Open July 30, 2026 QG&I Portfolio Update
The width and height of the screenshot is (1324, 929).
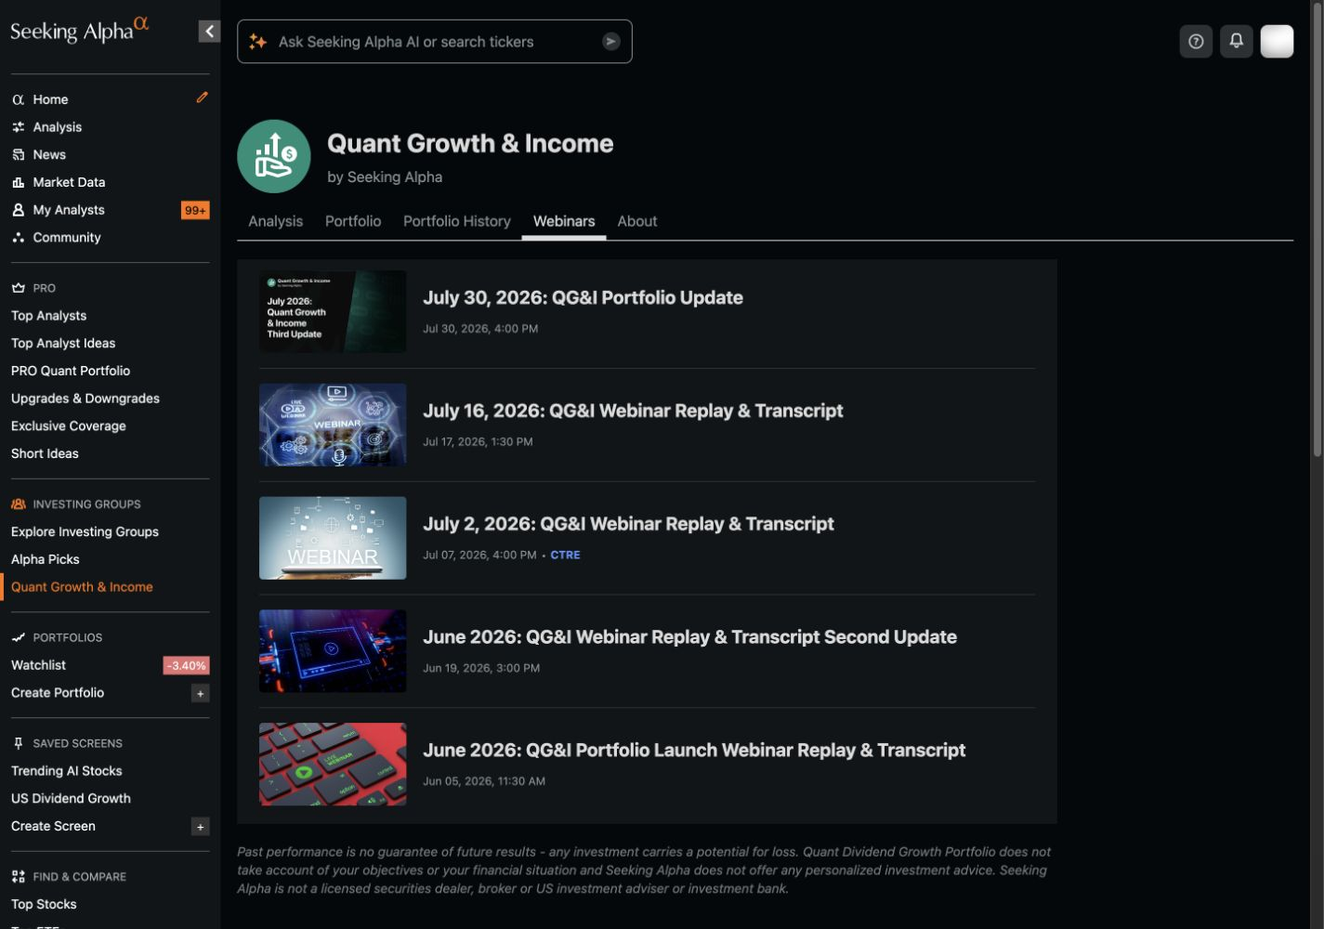(x=583, y=298)
